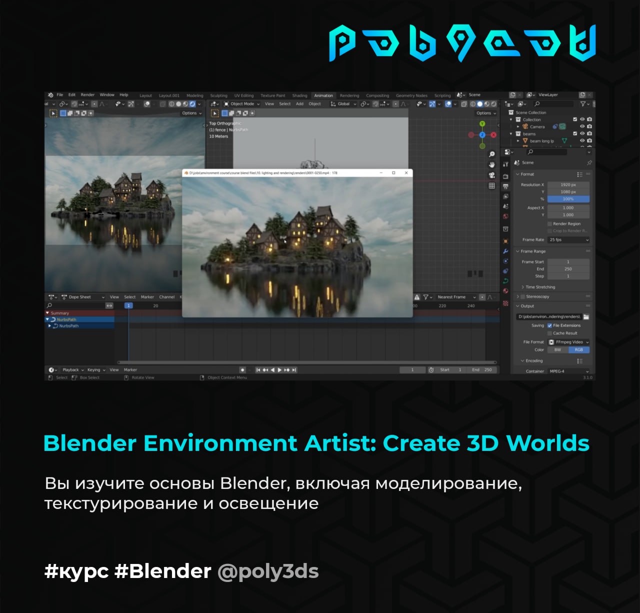Select the BW color mode button
This screenshot has width=640, height=613.
point(557,350)
